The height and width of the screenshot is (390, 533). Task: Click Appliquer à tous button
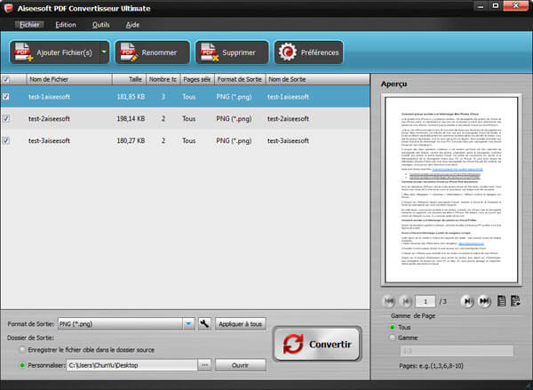click(241, 324)
